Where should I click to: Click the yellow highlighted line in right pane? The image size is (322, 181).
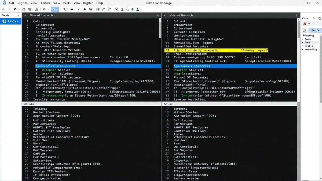point(216,50)
